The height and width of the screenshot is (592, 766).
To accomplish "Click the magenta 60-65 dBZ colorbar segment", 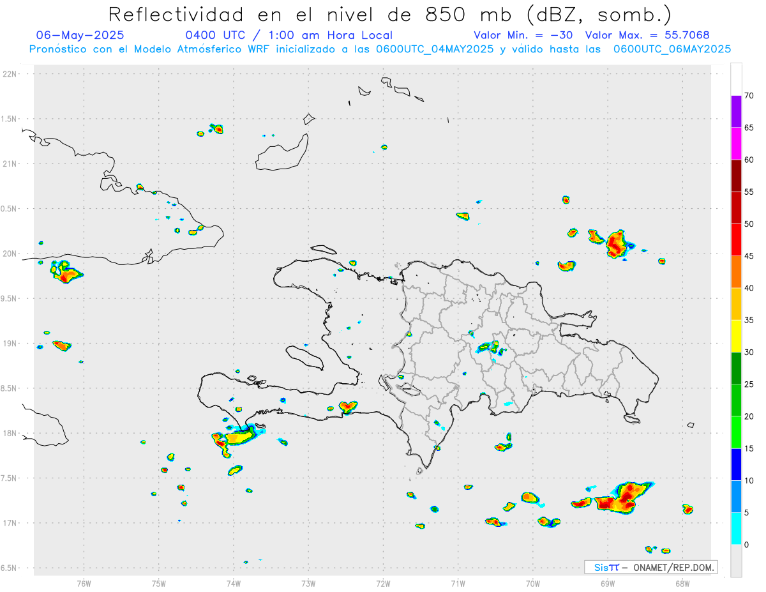I will point(736,143).
